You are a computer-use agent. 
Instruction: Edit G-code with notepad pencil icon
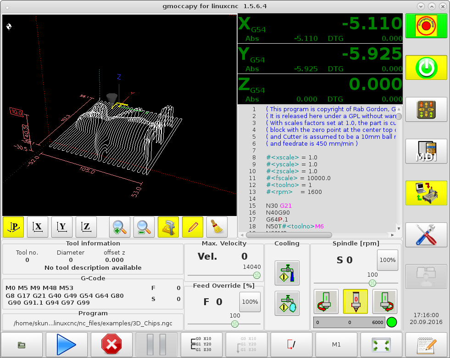[426, 345]
